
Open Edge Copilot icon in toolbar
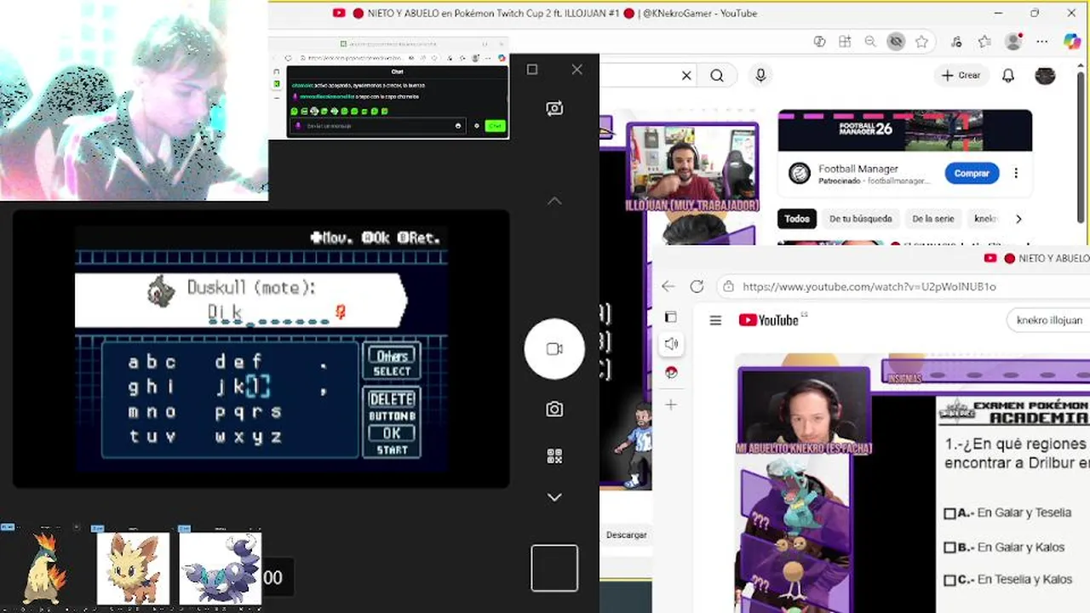1072,41
